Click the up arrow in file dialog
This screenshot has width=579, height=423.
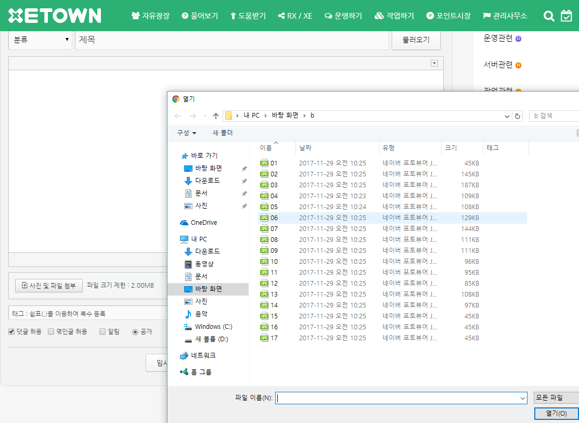[x=216, y=116]
